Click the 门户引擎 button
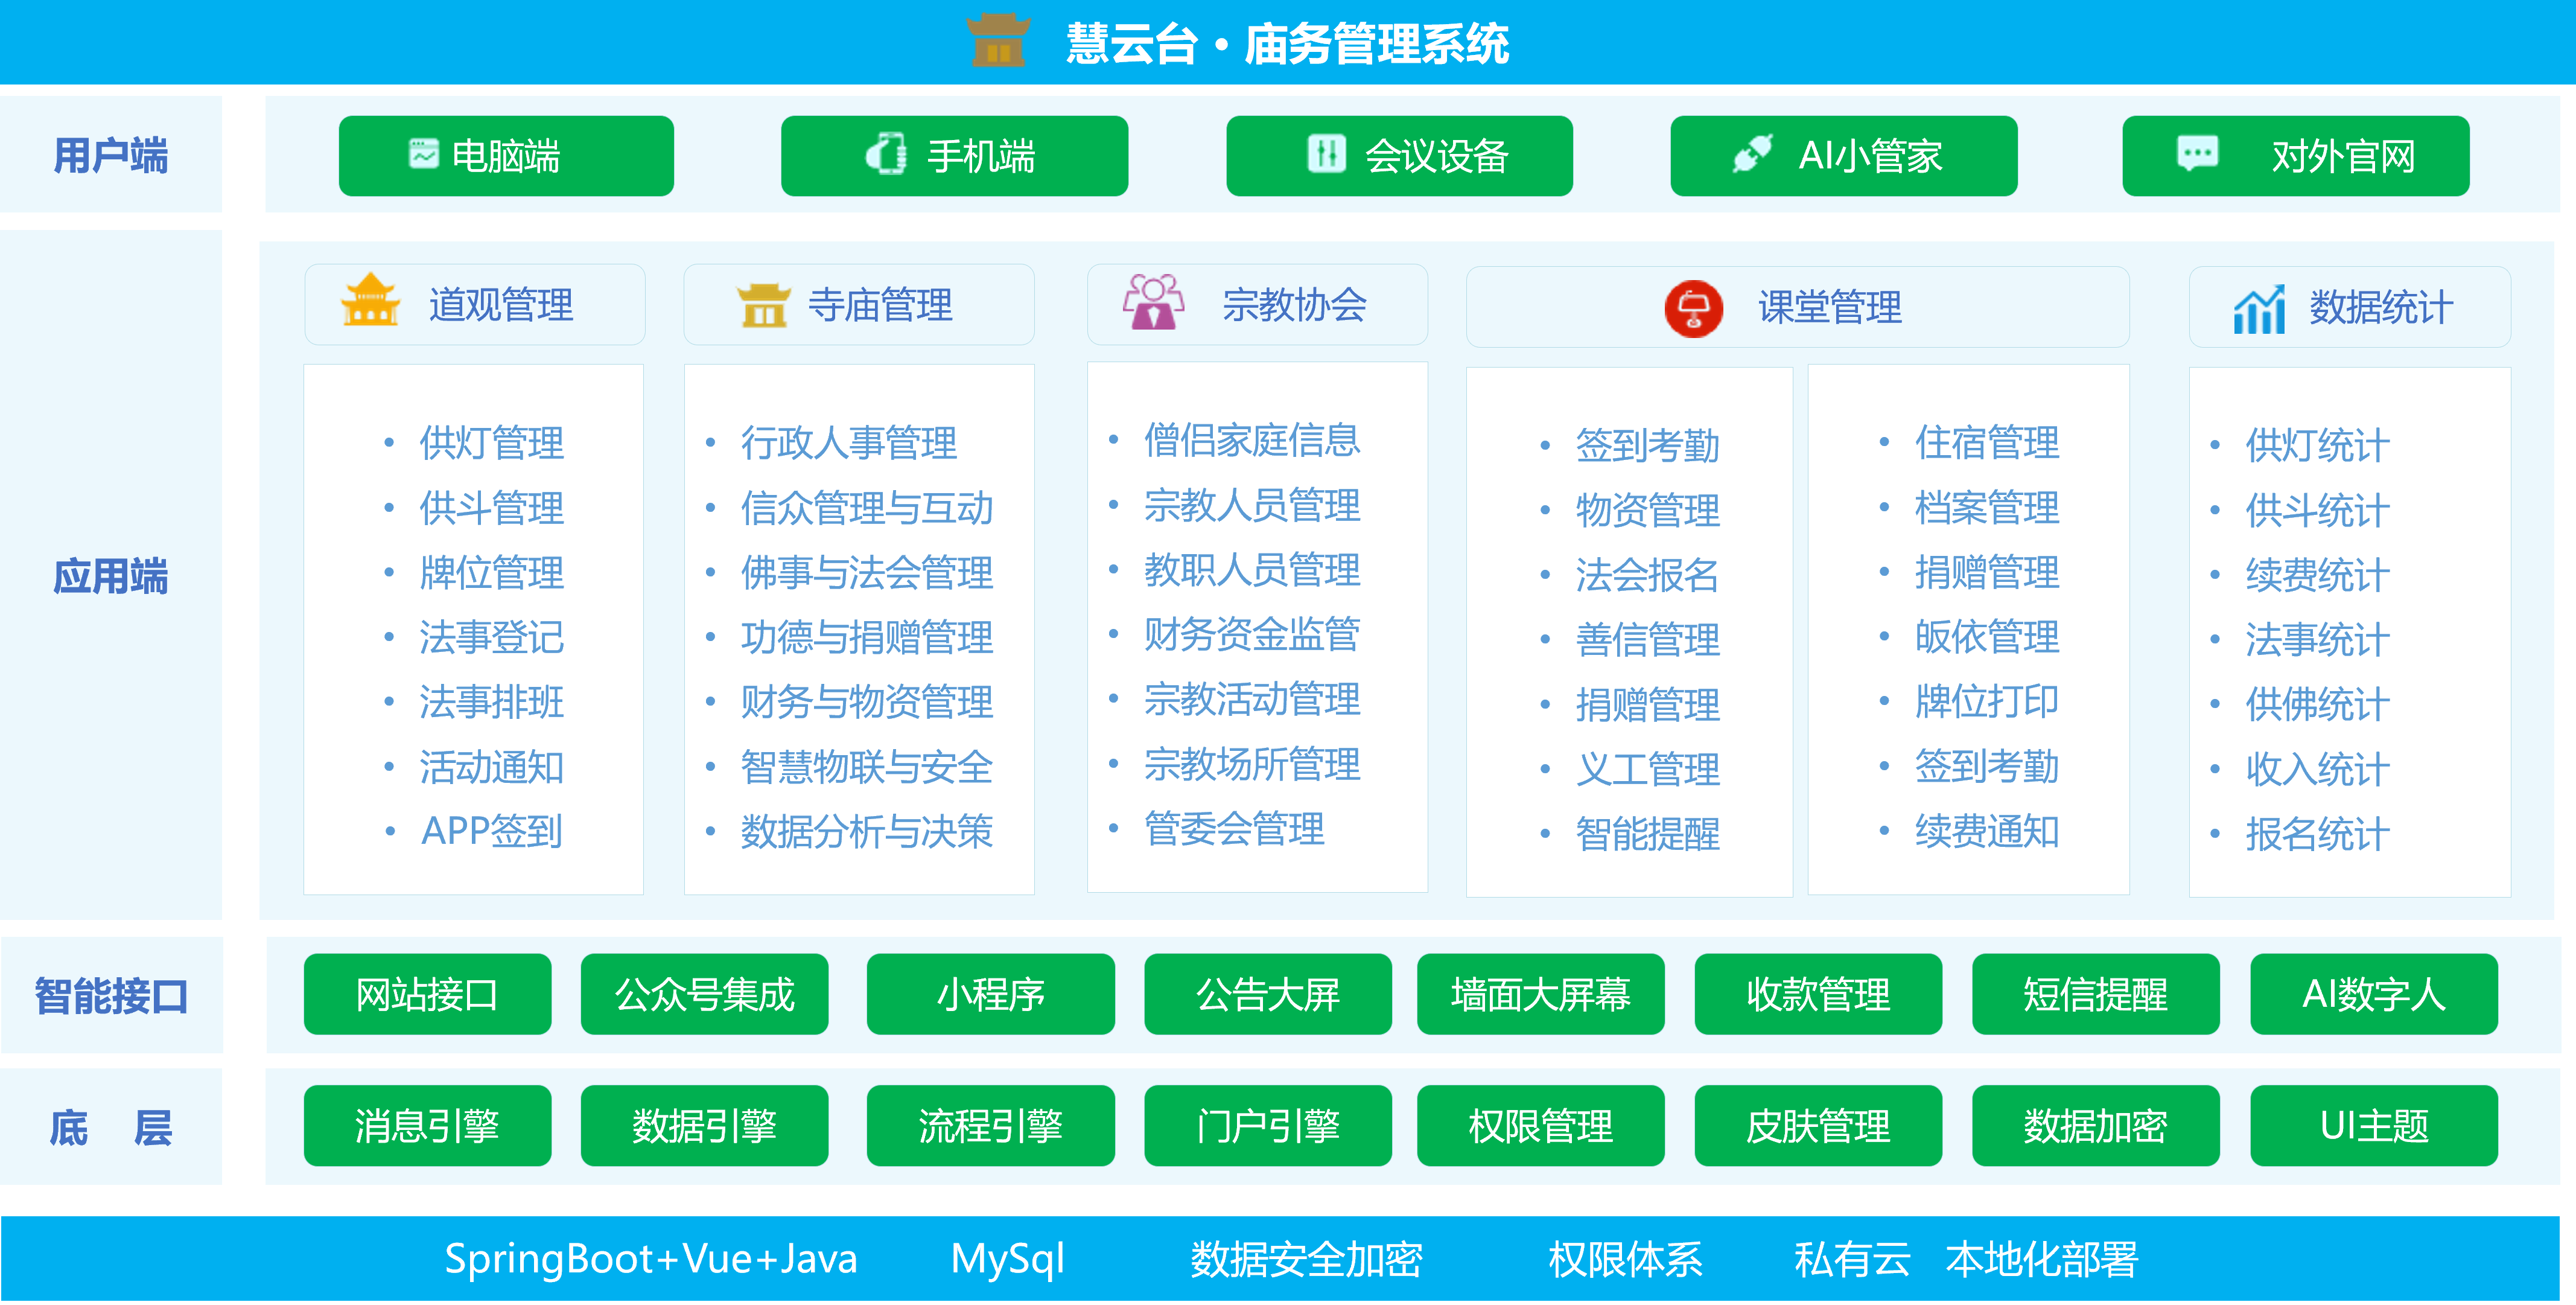 (1267, 1125)
